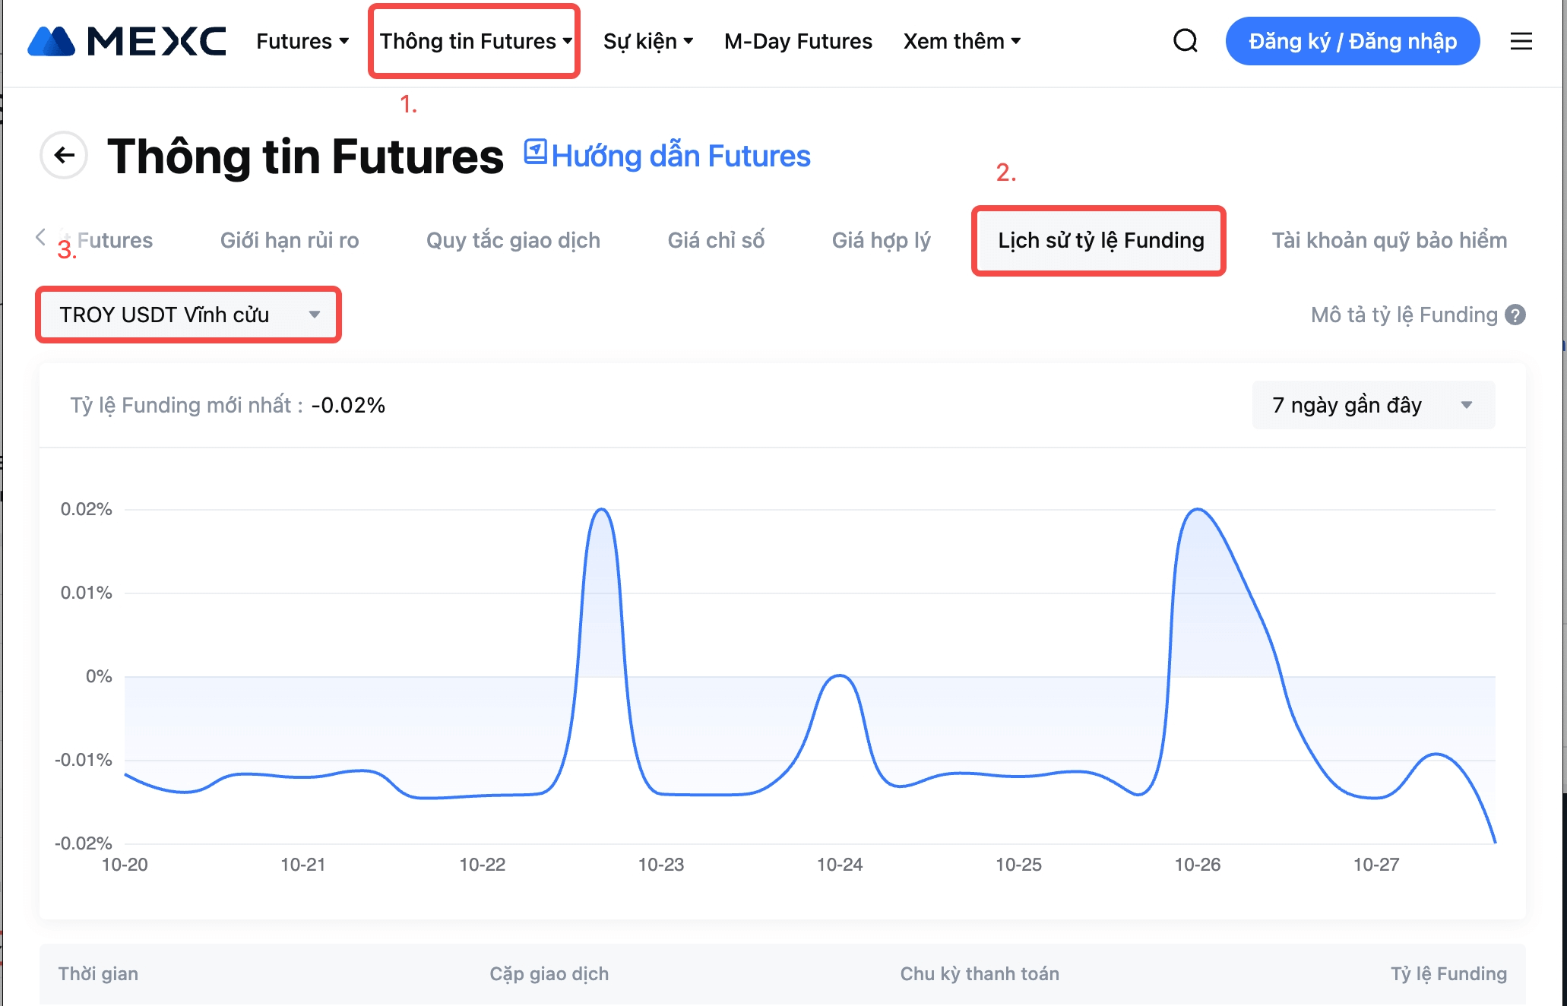Open Tài khoản quỹ bảo hiểm tab
1567x1006 pixels.
[1388, 240]
